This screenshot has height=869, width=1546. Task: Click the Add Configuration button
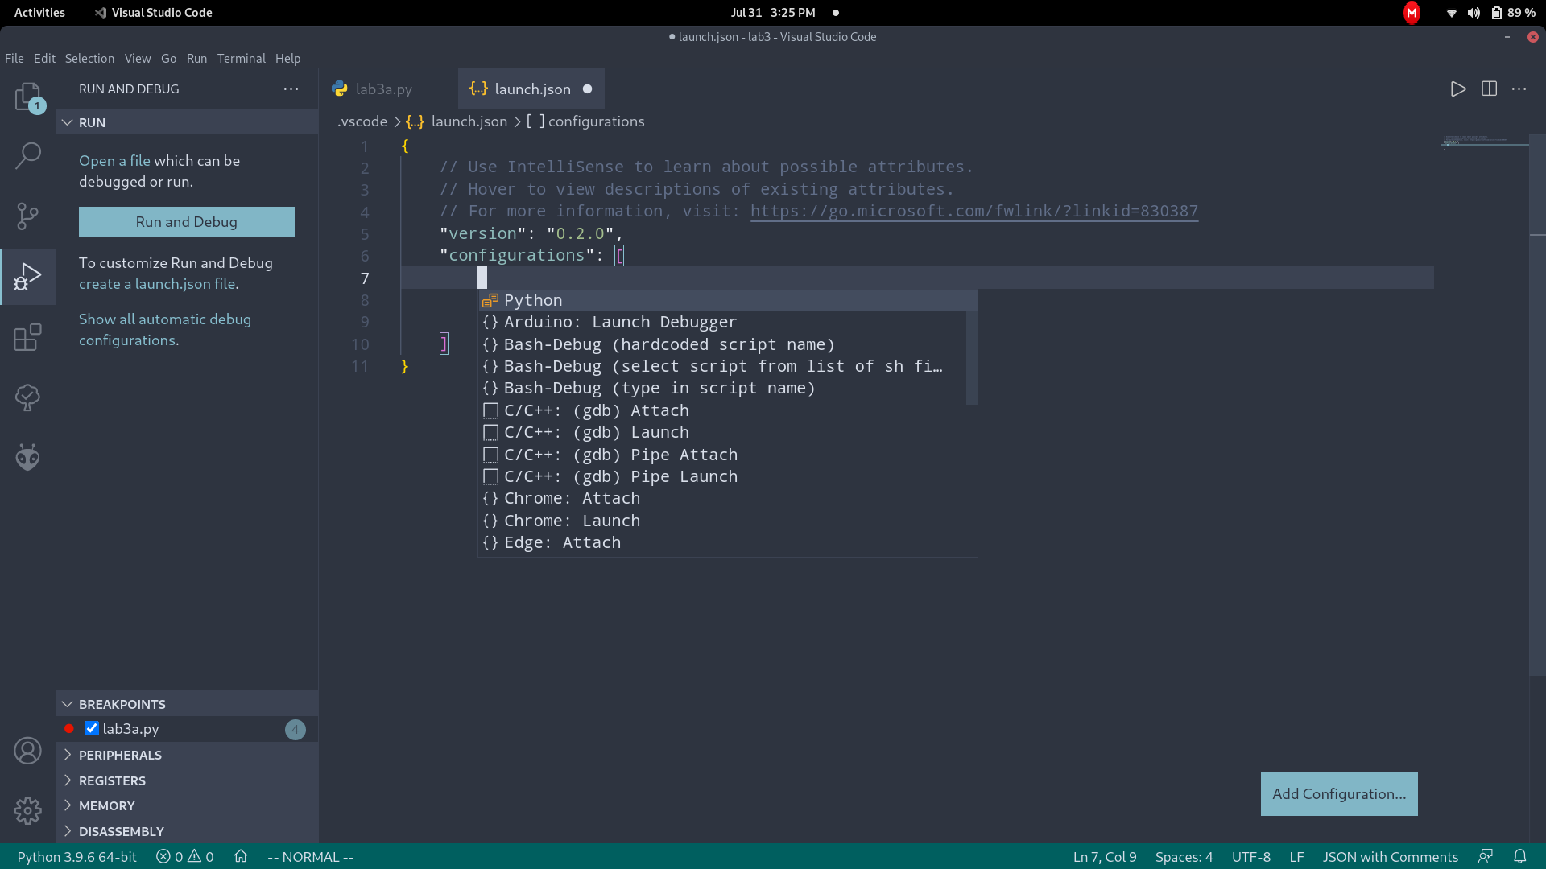(1338, 793)
